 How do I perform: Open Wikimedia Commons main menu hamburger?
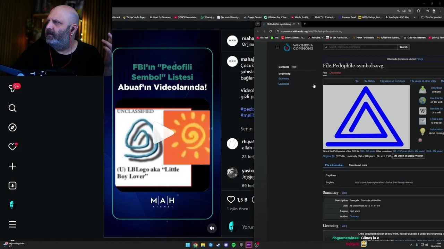click(277, 47)
